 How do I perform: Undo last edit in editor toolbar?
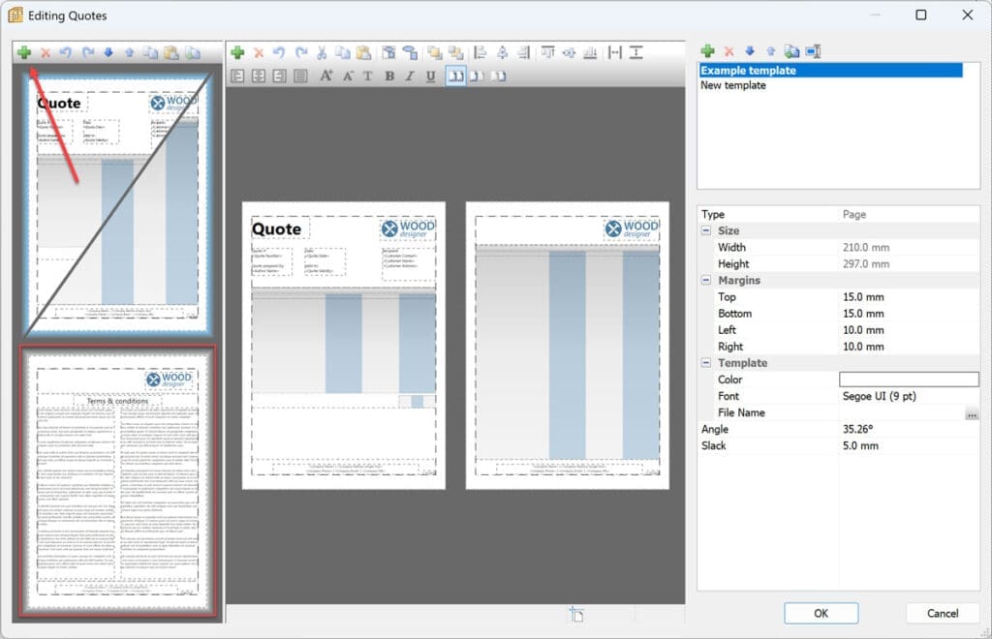(x=279, y=53)
